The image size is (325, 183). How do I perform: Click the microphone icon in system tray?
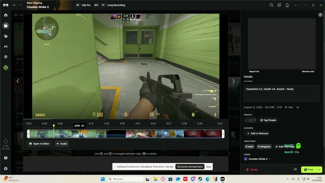[x=298, y=179]
